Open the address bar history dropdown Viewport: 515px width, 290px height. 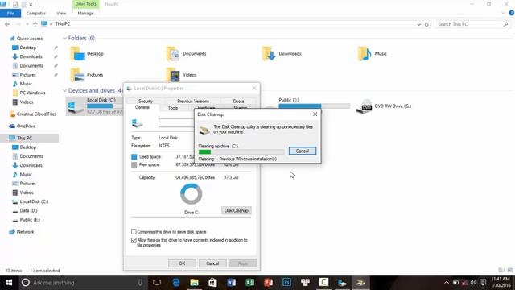click(x=418, y=24)
